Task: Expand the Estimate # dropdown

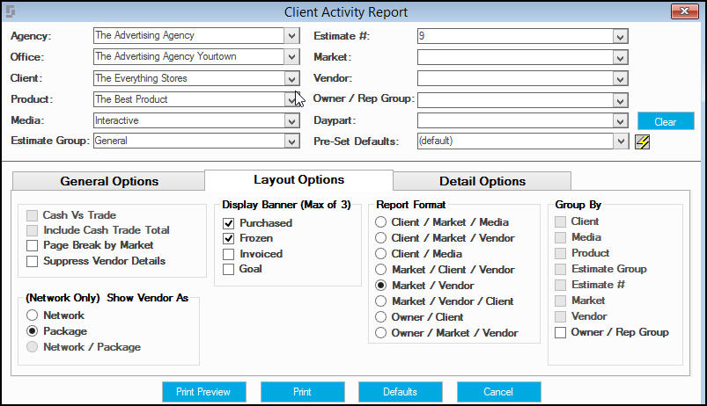Action: point(620,36)
